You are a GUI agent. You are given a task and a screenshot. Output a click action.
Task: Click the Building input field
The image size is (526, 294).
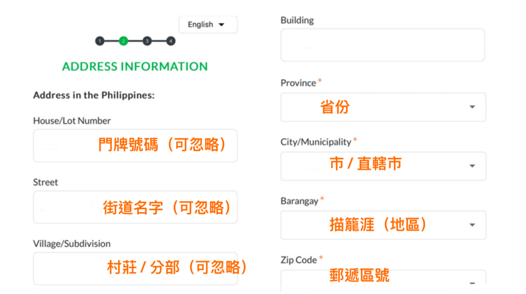[383, 45]
